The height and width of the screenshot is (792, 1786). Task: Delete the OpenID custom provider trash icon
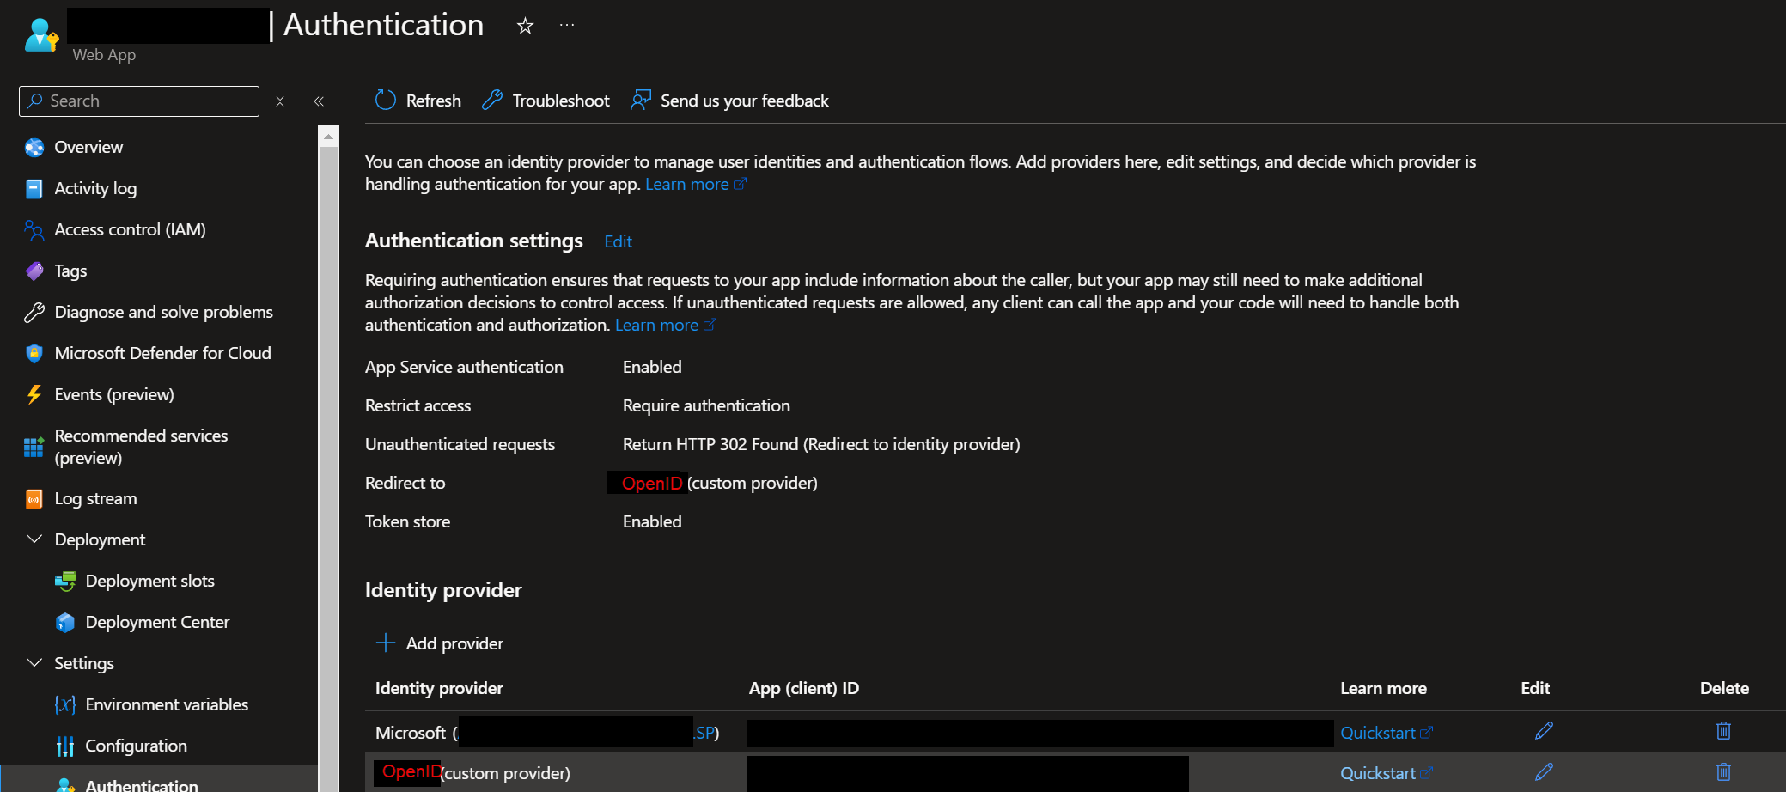point(1723,772)
